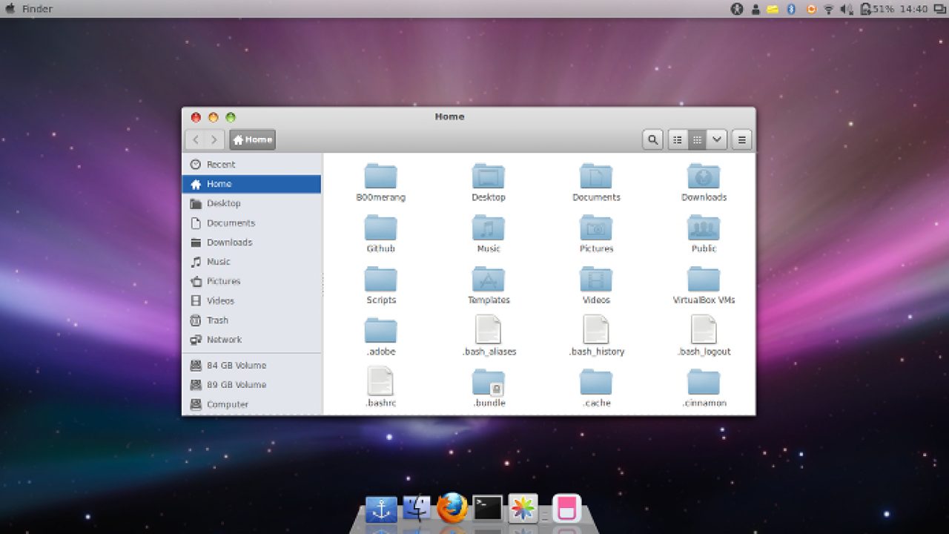The image size is (949, 534).
Task: Switch to icon grid view
Action: click(697, 139)
